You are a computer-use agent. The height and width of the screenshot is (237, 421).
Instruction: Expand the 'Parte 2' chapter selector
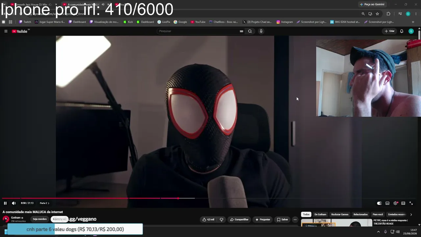(x=44, y=203)
